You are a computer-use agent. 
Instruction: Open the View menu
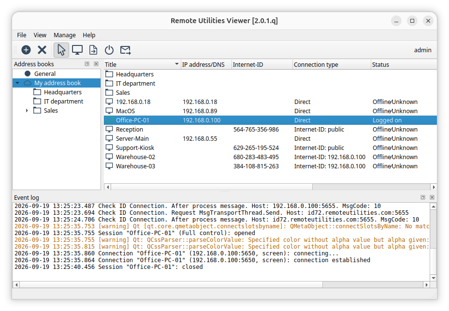[x=40, y=35]
